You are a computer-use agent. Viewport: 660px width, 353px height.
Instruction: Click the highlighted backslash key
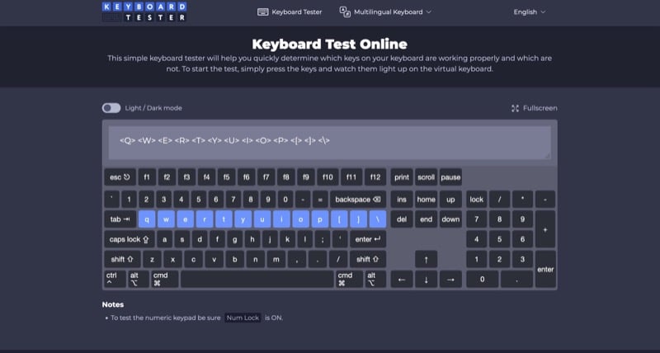[378, 219]
